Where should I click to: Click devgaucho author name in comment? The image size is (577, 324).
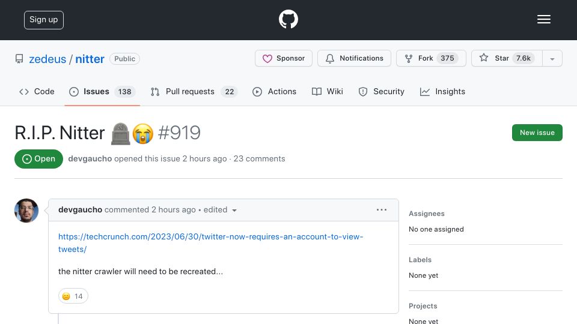click(x=80, y=210)
